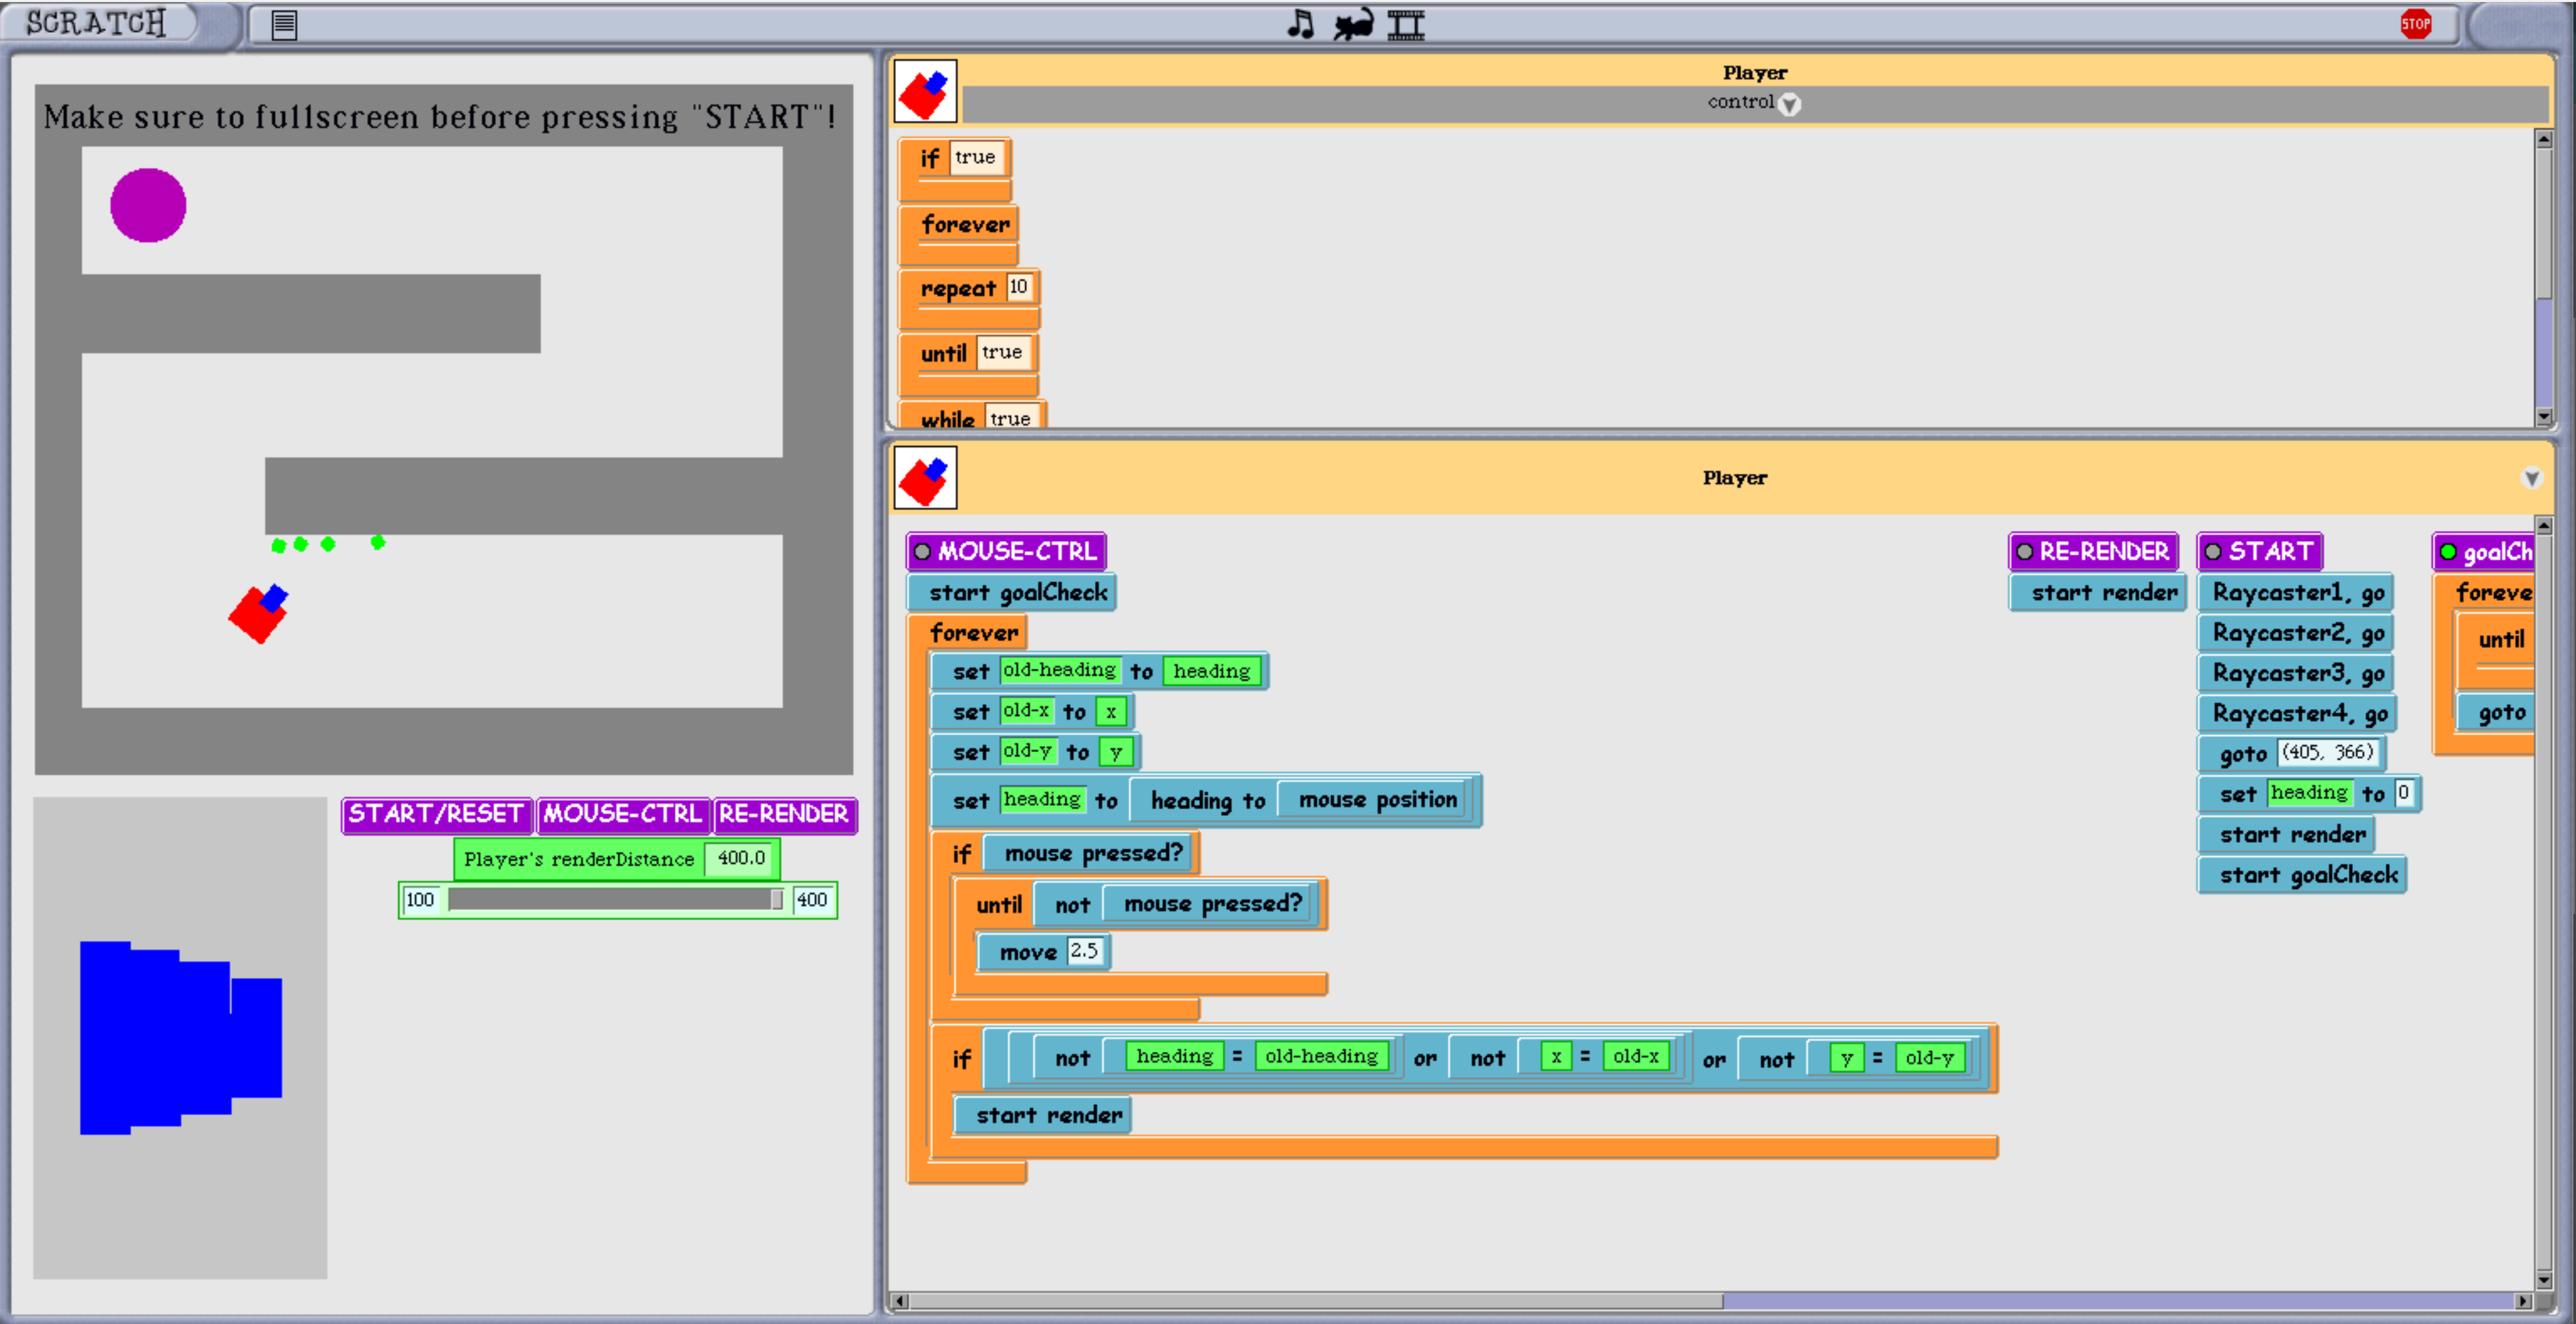Image resolution: width=2576 pixels, height=1324 pixels.
Task: Click the renderDistance slider track
Action: pos(610,900)
